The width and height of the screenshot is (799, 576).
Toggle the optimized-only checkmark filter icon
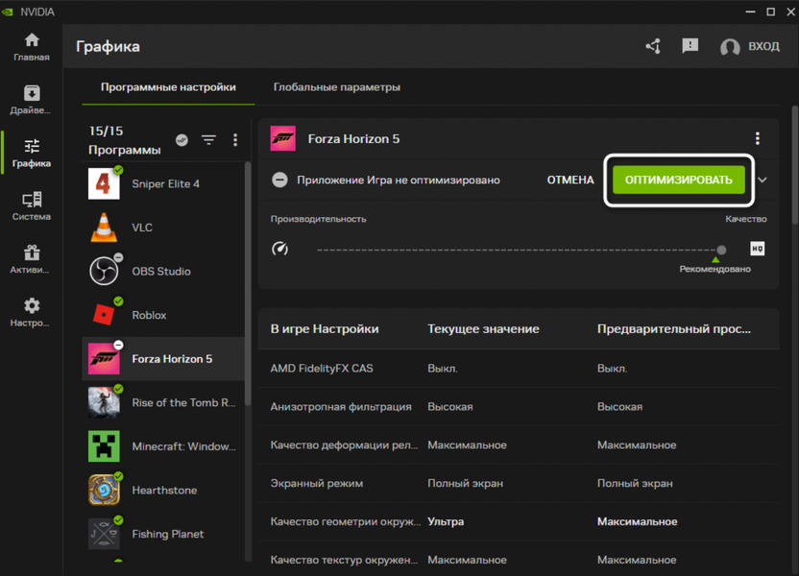tap(182, 140)
